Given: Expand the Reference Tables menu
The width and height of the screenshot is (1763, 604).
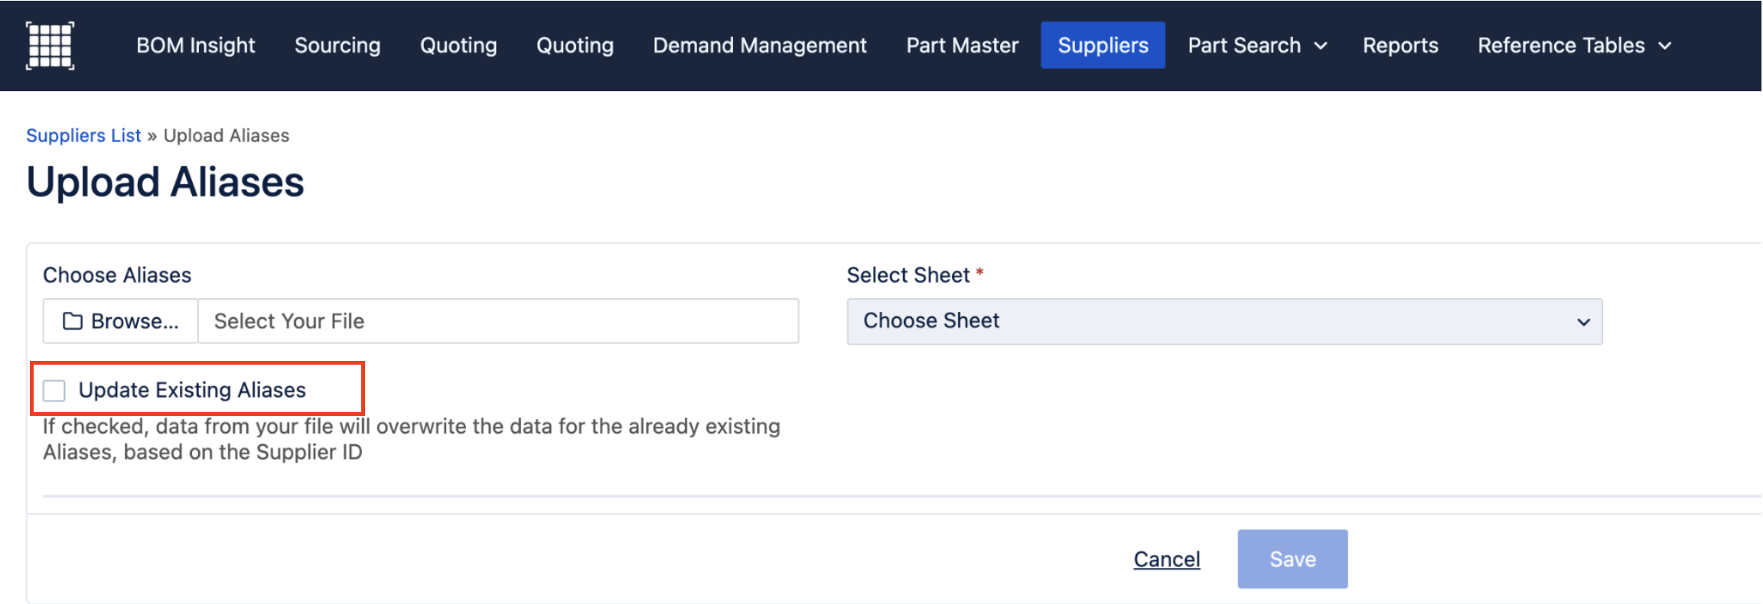Looking at the screenshot, I should click(x=1573, y=46).
